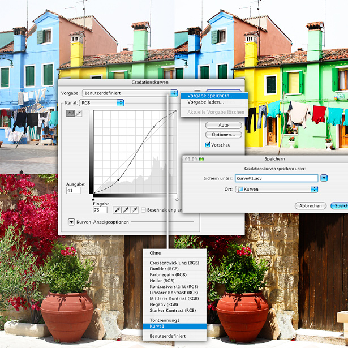Open the Ort Kurven folder dropdown

(277, 190)
